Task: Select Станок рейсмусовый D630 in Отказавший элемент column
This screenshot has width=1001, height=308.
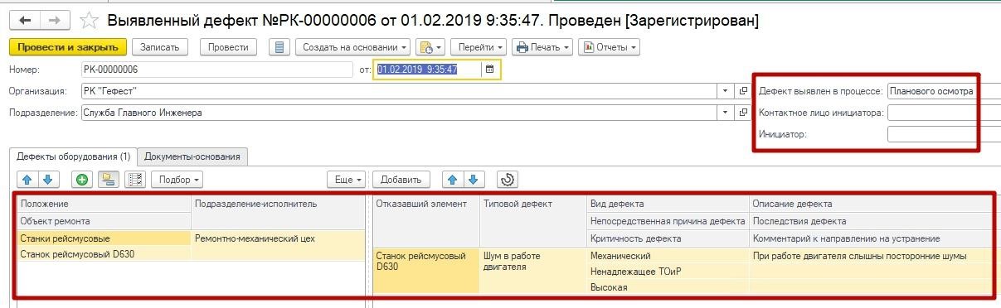Action: [x=425, y=271]
